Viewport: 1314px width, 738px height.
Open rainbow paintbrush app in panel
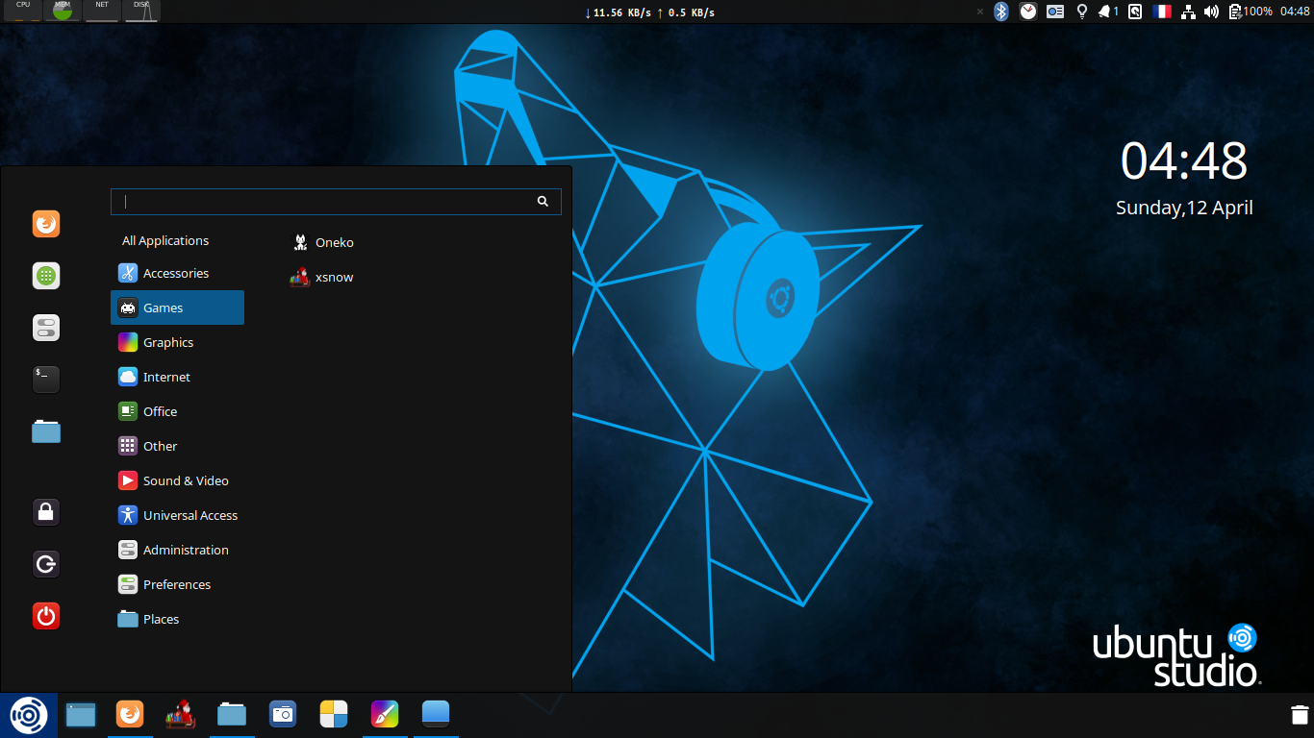pos(385,714)
